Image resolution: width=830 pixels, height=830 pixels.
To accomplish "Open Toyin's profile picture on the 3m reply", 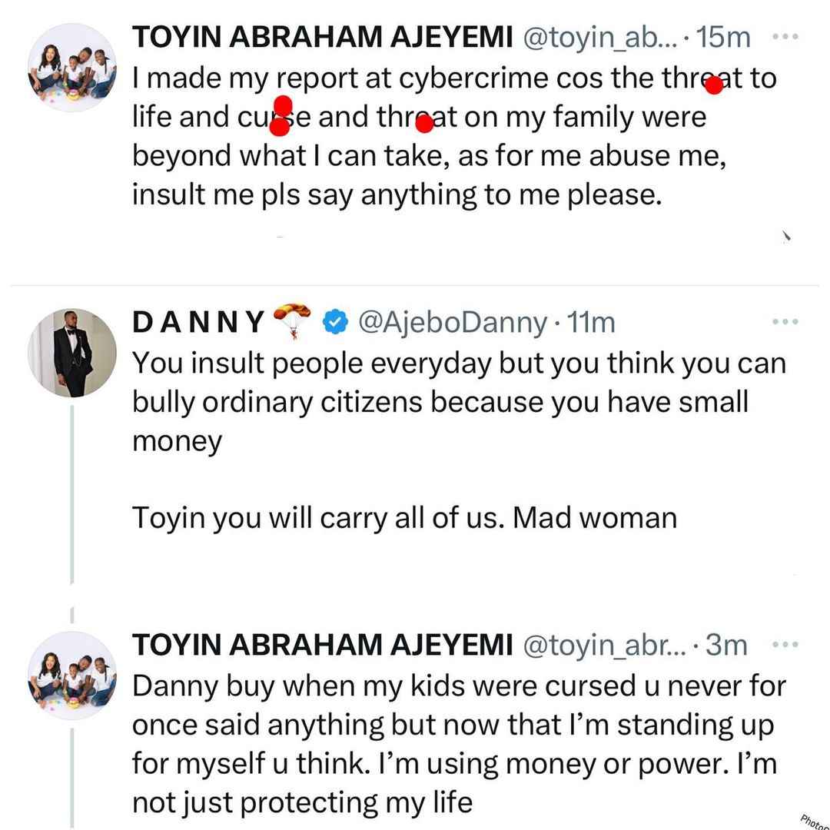I will pyautogui.click(x=72, y=675).
